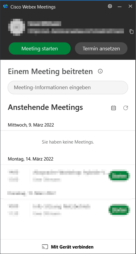Open the blurred profile avatar

pos(17,27)
